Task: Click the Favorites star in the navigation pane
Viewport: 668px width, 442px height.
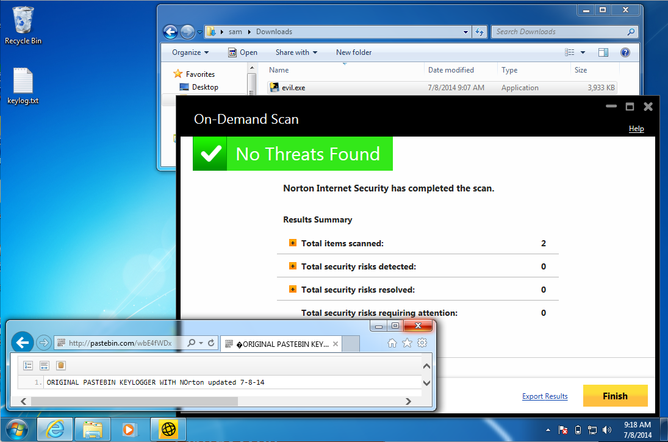Action: 178,74
